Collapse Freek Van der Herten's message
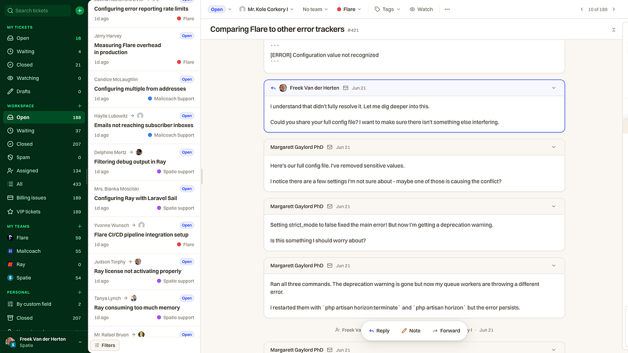The width and height of the screenshot is (628, 353). tap(553, 88)
